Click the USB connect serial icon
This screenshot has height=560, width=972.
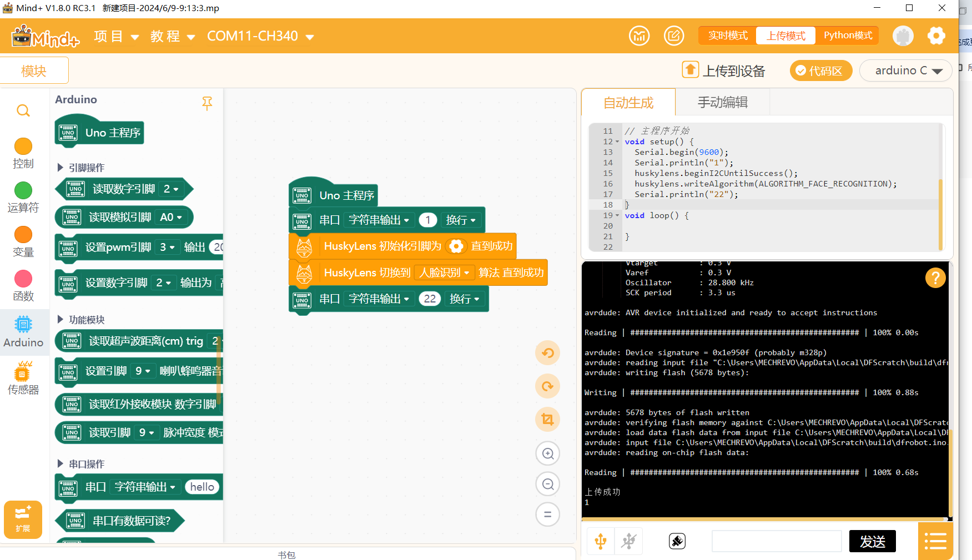[601, 541]
